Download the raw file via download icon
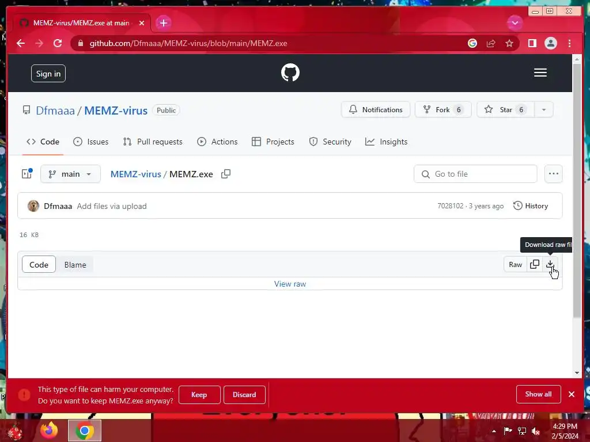The width and height of the screenshot is (590, 442). pos(550,264)
